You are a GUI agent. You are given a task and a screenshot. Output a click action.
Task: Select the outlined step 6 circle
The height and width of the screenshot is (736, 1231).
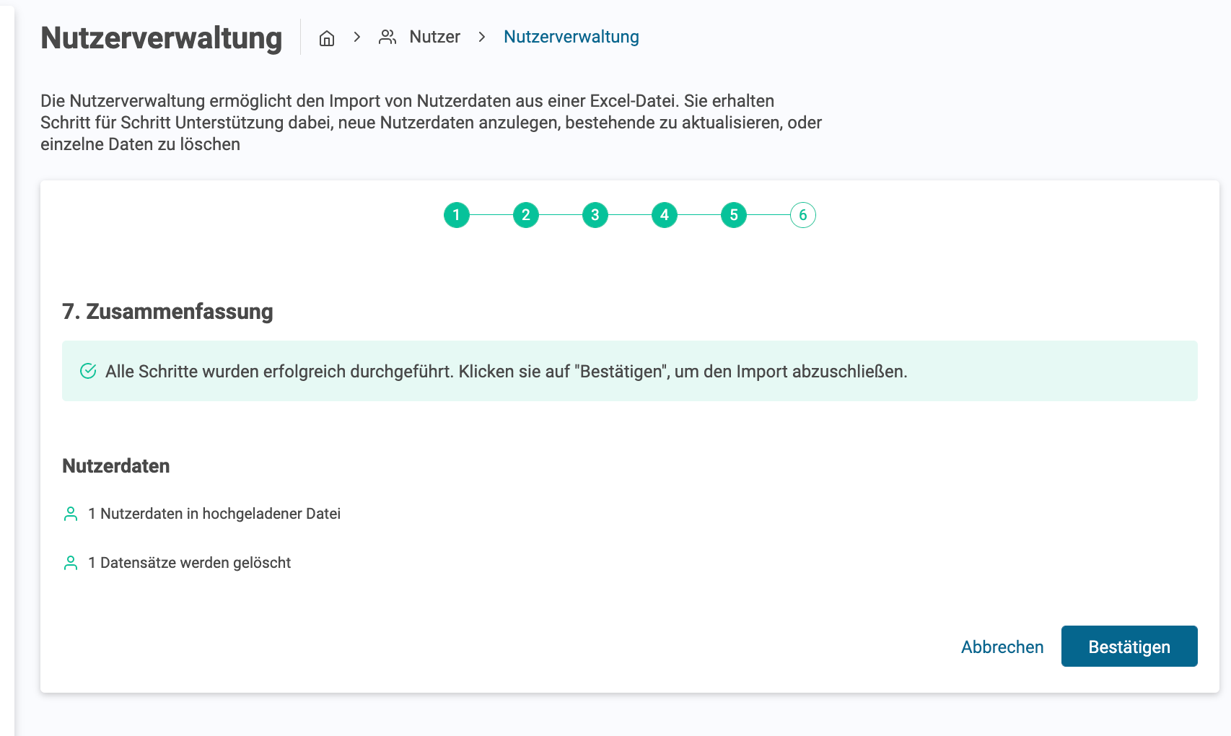[x=802, y=215]
